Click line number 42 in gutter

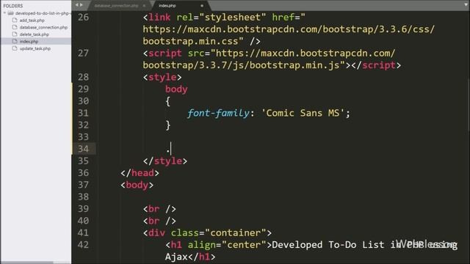point(83,245)
